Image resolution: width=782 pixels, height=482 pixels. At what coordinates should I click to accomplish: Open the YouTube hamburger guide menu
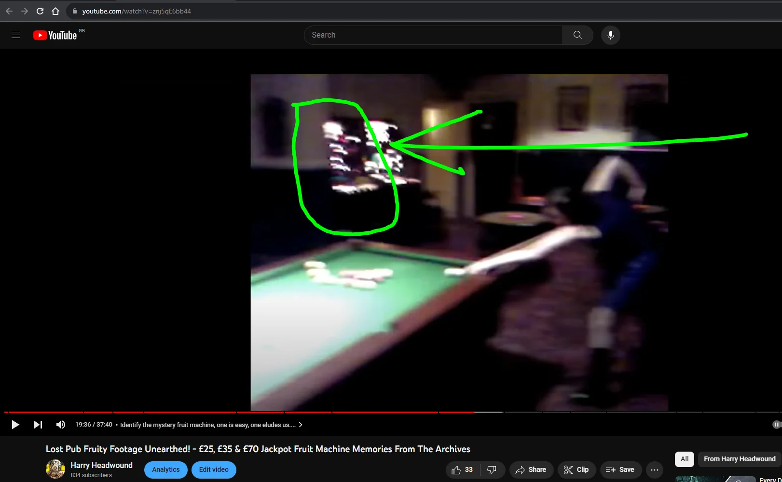click(16, 35)
